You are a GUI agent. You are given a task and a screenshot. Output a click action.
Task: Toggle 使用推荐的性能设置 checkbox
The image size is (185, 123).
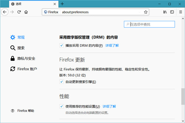click(x=61, y=106)
